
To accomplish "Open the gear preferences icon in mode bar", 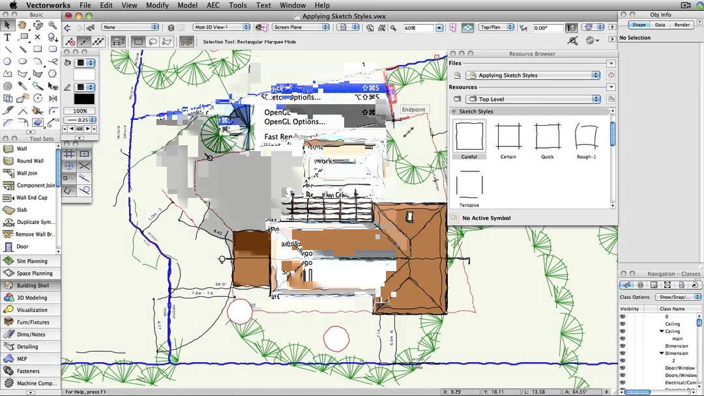I will coord(591,41).
